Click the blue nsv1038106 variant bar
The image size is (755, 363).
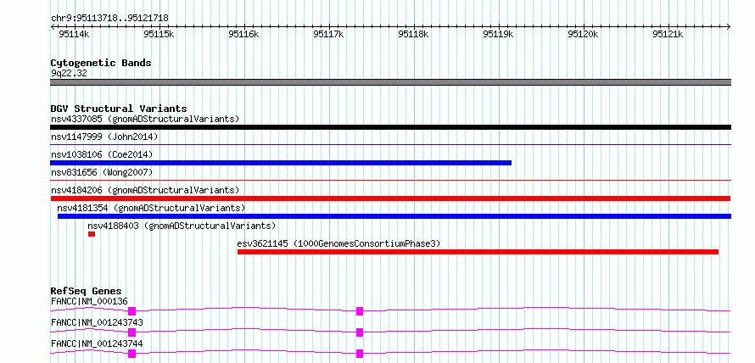tap(281, 163)
